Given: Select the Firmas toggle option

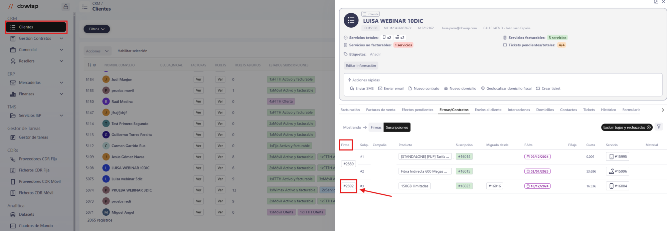Looking at the screenshot, I should click(x=376, y=127).
